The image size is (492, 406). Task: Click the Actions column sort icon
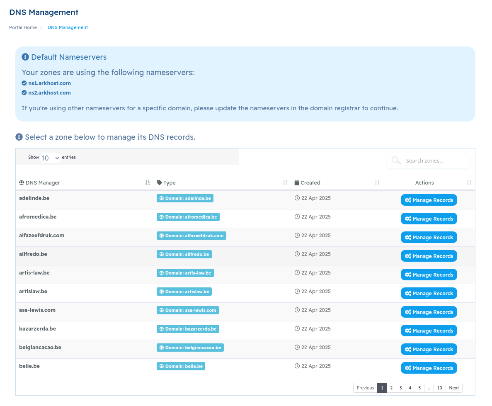point(469,182)
